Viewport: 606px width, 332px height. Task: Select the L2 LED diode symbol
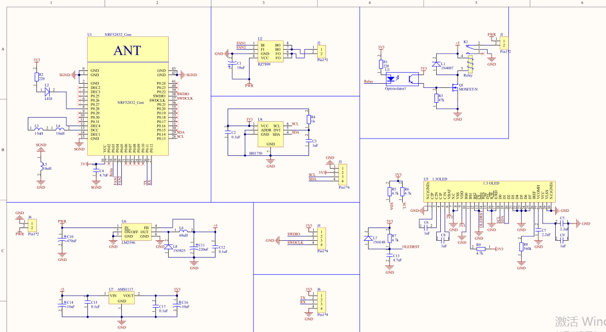(x=47, y=92)
